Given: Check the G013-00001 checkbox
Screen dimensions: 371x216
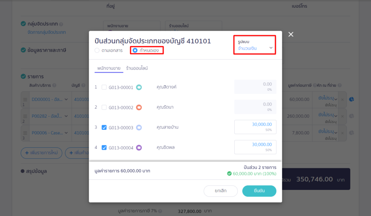Looking at the screenshot, I should pos(104,87).
